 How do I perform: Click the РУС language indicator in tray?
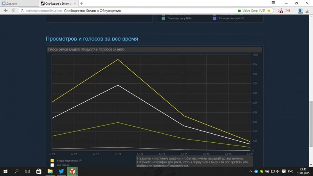tap(290, 171)
